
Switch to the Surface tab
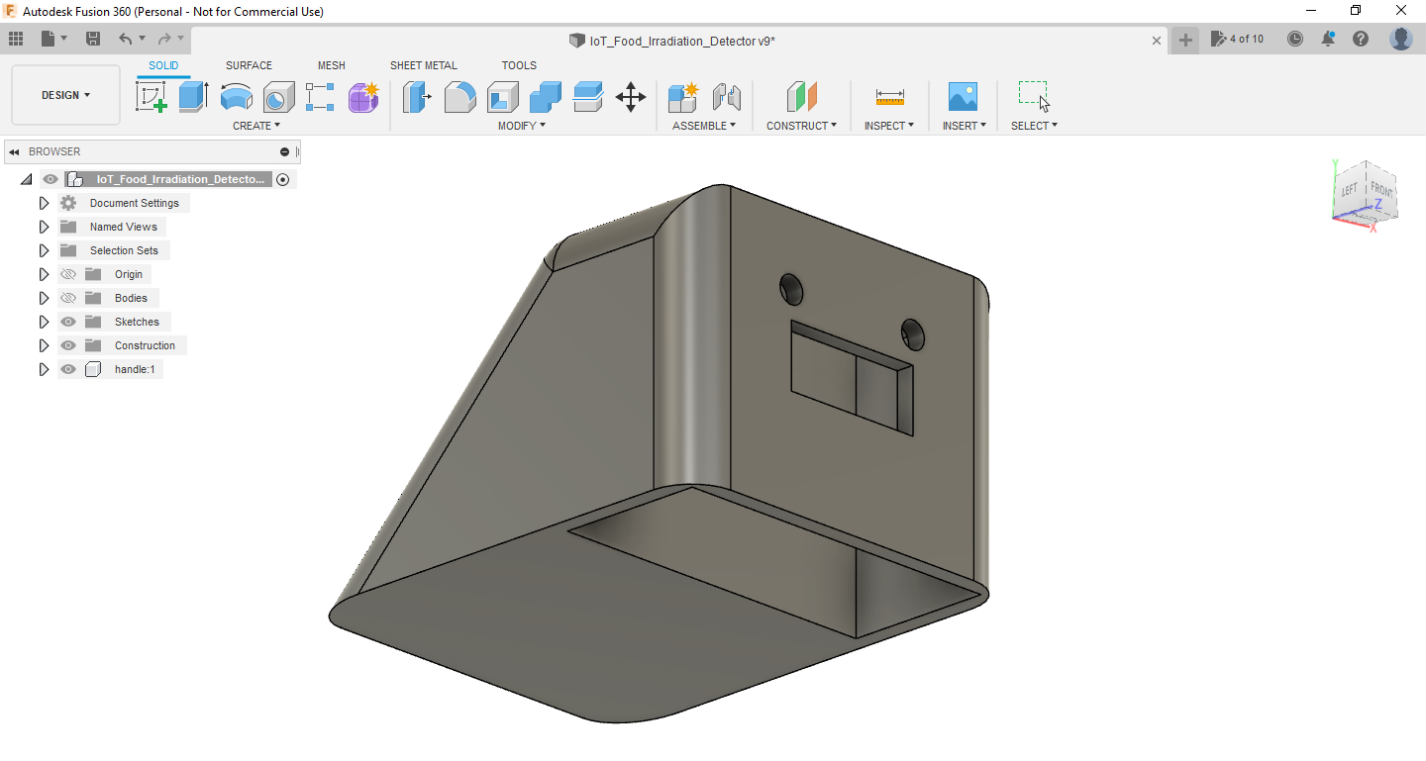coord(249,65)
